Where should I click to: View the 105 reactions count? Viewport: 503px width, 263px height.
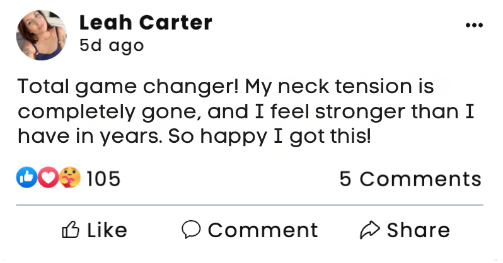[x=103, y=179]
